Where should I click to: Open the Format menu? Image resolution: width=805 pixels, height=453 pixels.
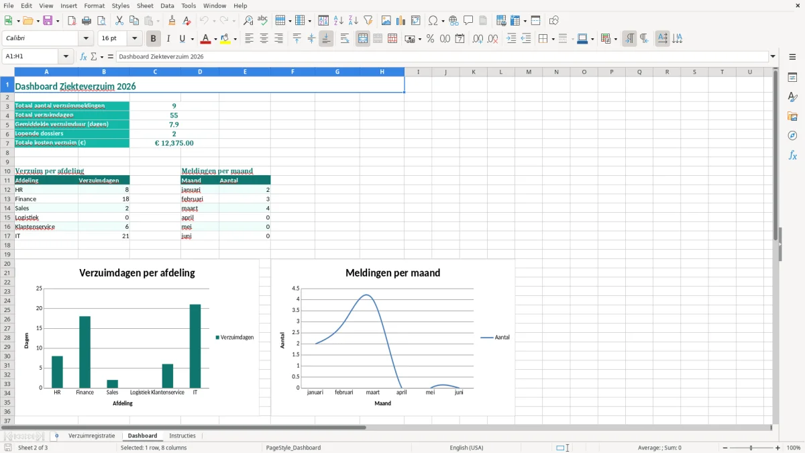coord(95,5)
